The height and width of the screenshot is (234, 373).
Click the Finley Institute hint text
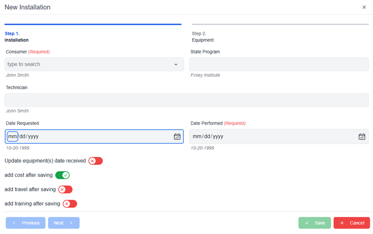[205, 75]
